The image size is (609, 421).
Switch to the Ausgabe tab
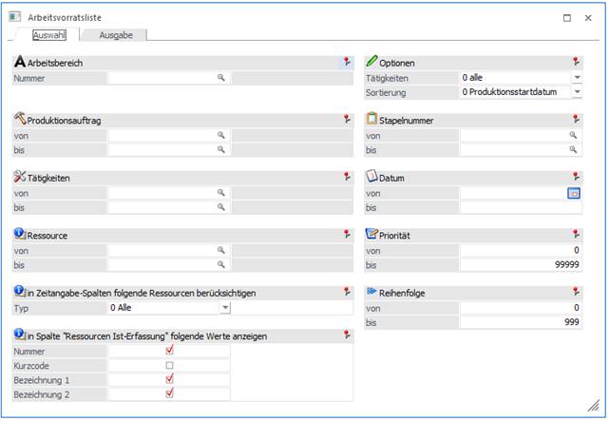116,35
